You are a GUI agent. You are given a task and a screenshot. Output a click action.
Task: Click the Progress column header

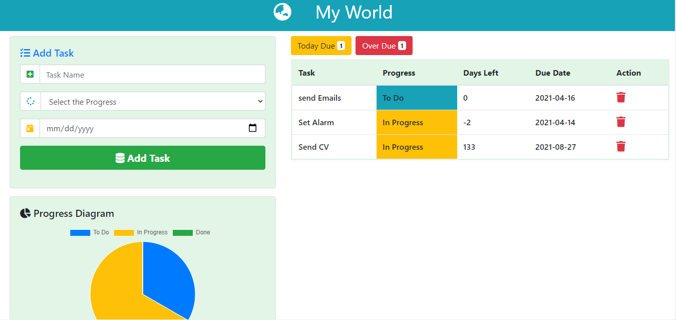coord(399,73)
